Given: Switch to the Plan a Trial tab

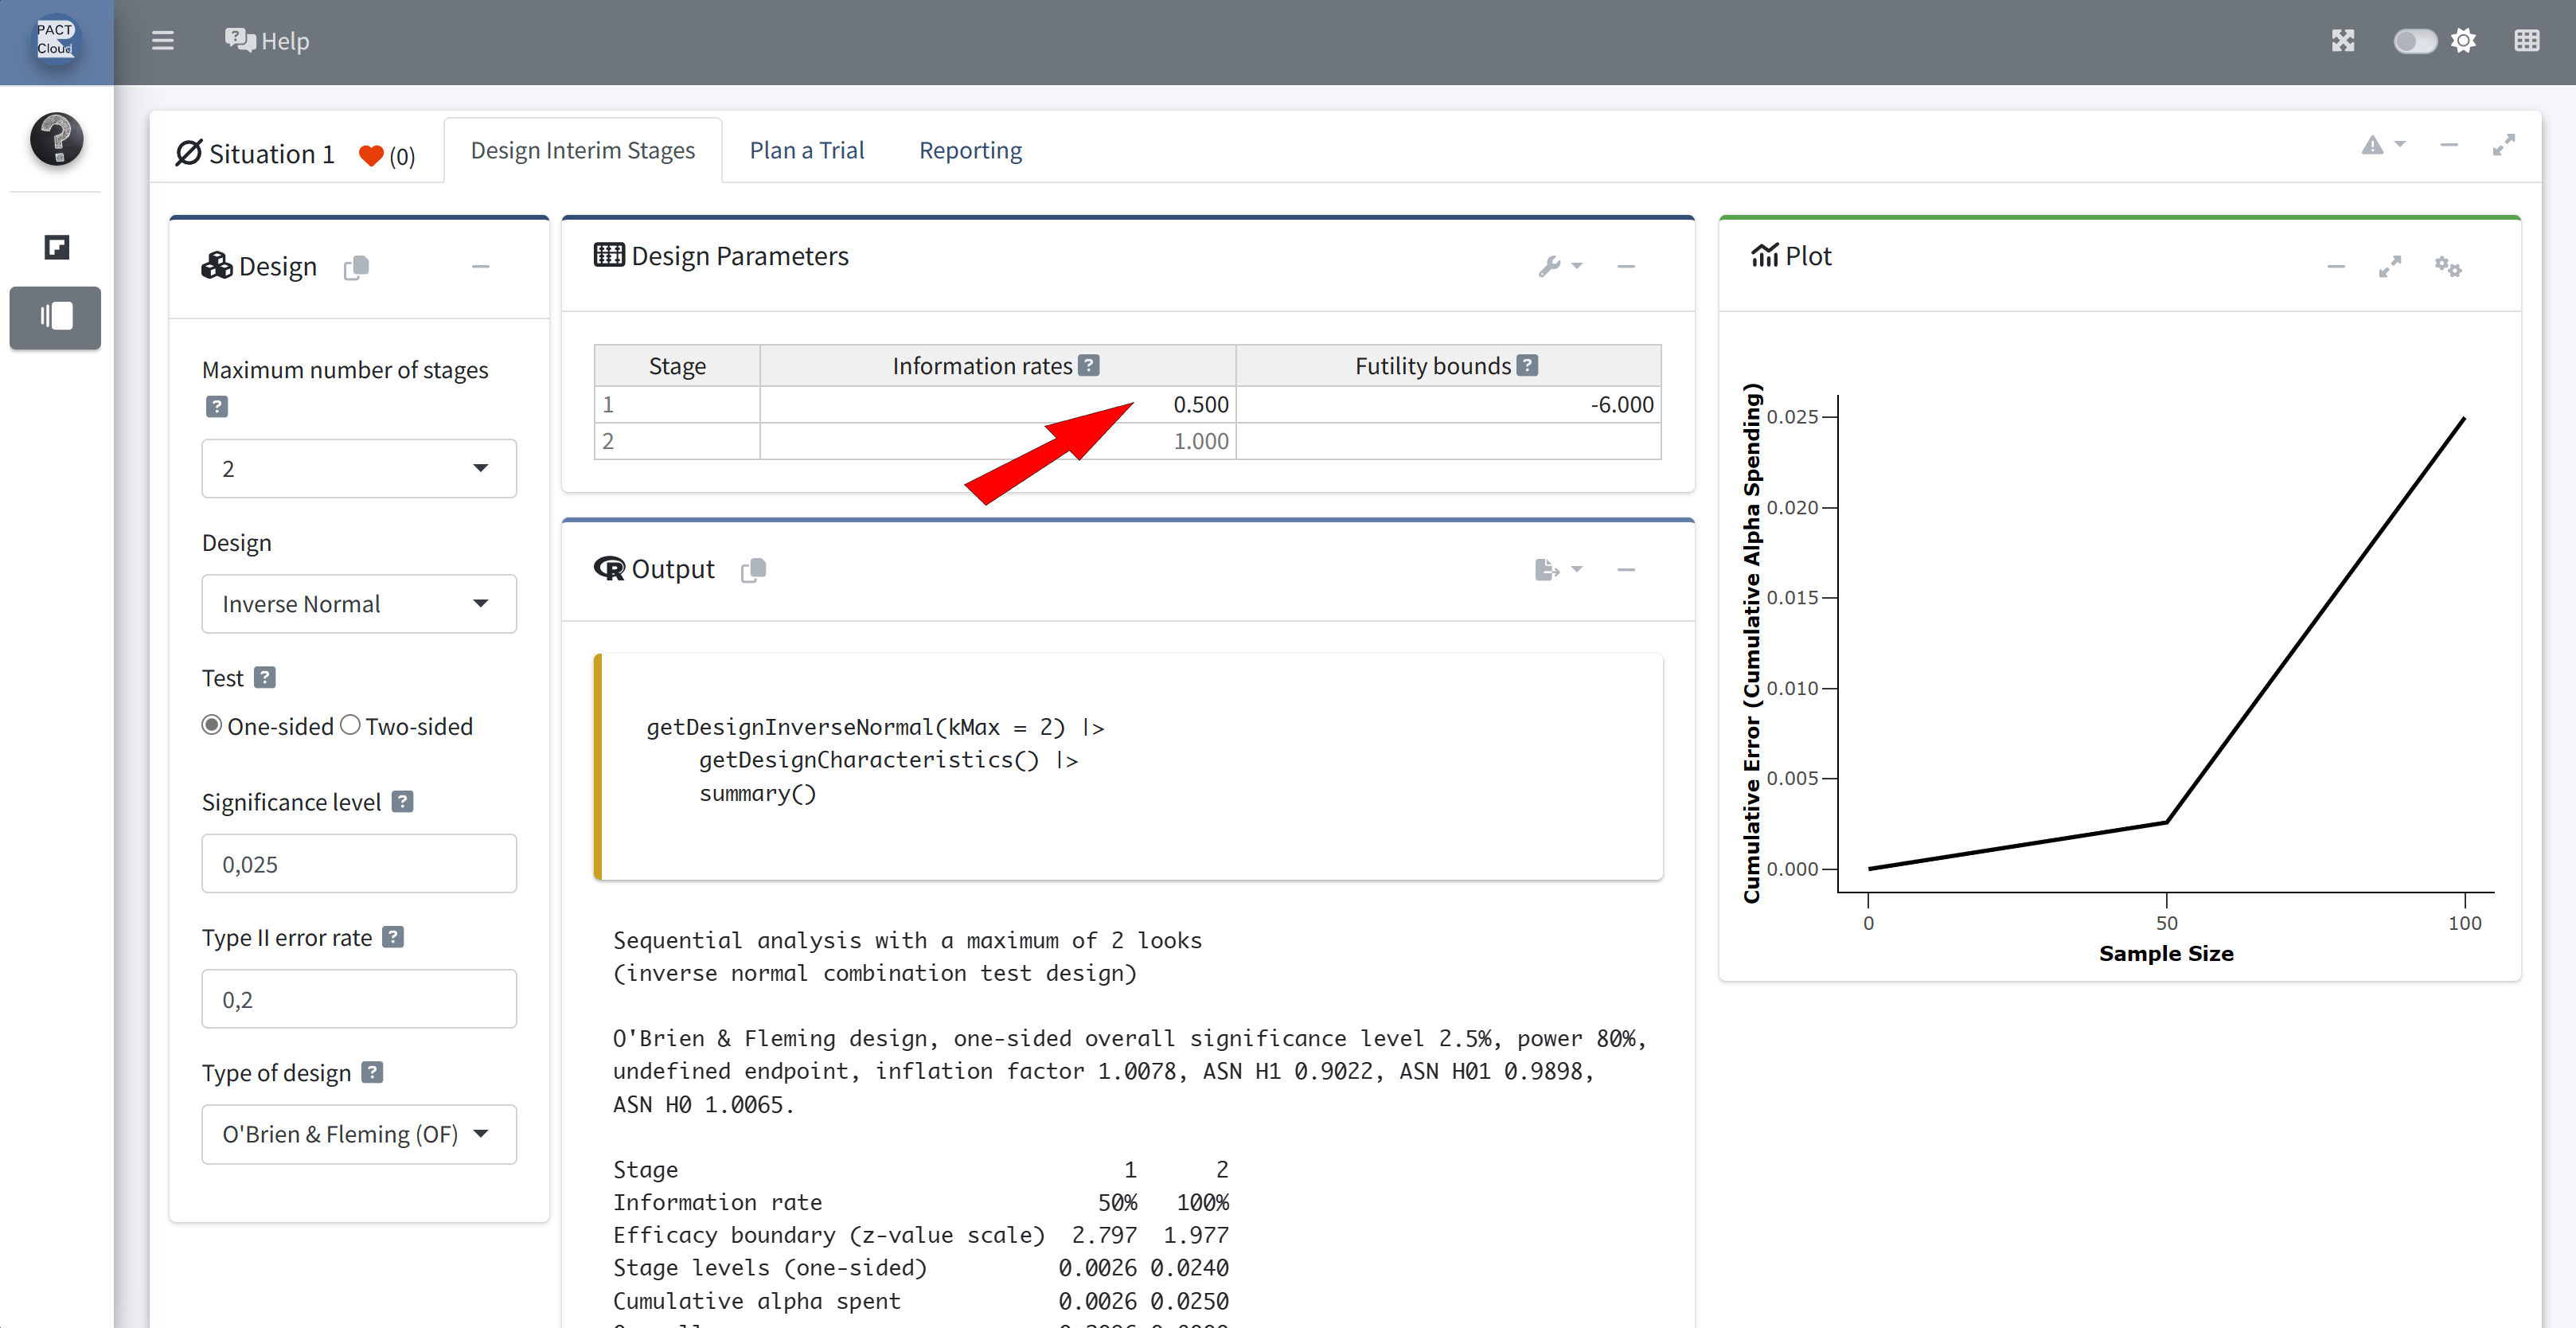Looking at the screenshot, I should click(806, 150).
